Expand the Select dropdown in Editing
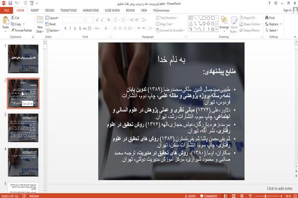Screen dimensions: 298x198 (x=272, y=30)
